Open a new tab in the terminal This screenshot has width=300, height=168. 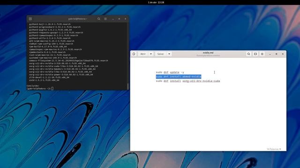pos(30,19)
